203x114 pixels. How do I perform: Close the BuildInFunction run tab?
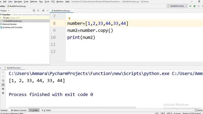coord(22,68)
